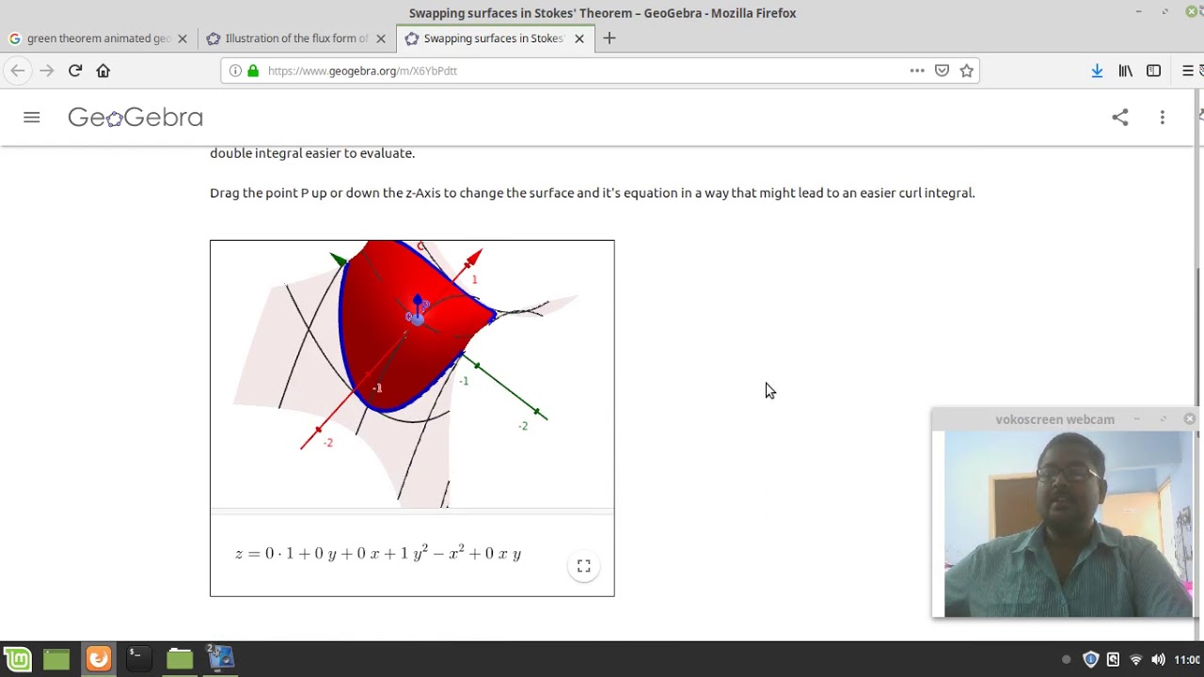Click the blue point P on the z-axis
The width and height of the screenshot is (1204, 677).
(x=417, y=318)
